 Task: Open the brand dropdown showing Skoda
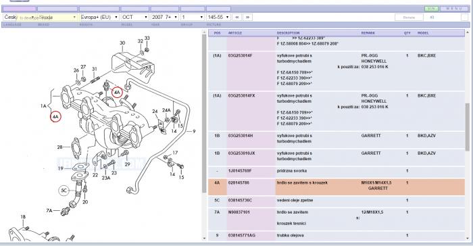click(57, 17)
